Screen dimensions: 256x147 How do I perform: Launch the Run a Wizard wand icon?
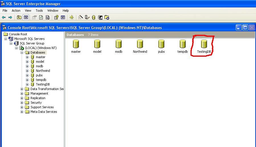click(81, 17)
